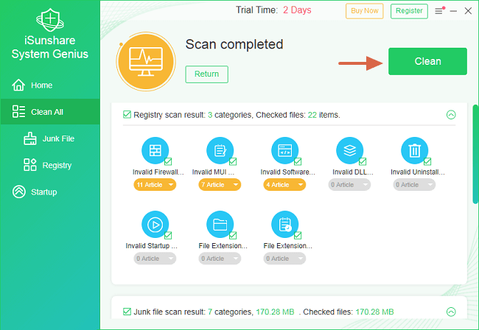Toggle the Invalid Startup checkbox
The height and width of the screenshot is (330, 479).
pyautogui.click(x=168, y=236)
